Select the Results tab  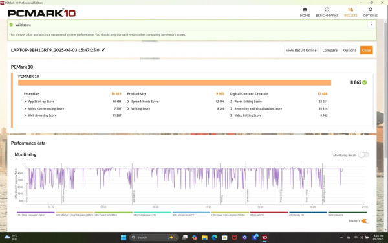(350, 12)
